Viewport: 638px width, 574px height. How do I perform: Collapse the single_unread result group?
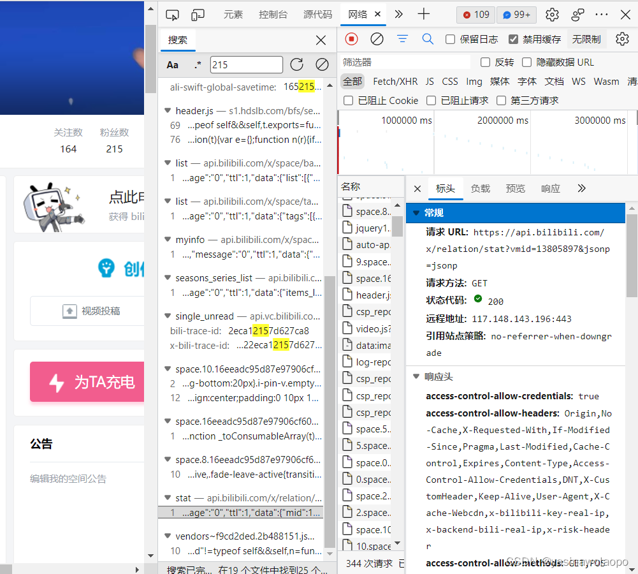[167, 316]
